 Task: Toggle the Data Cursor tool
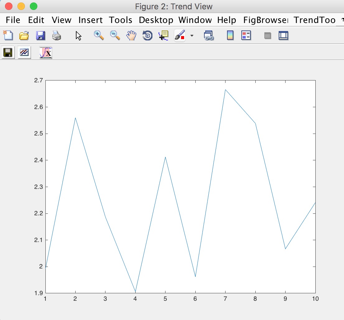point(163,35)
